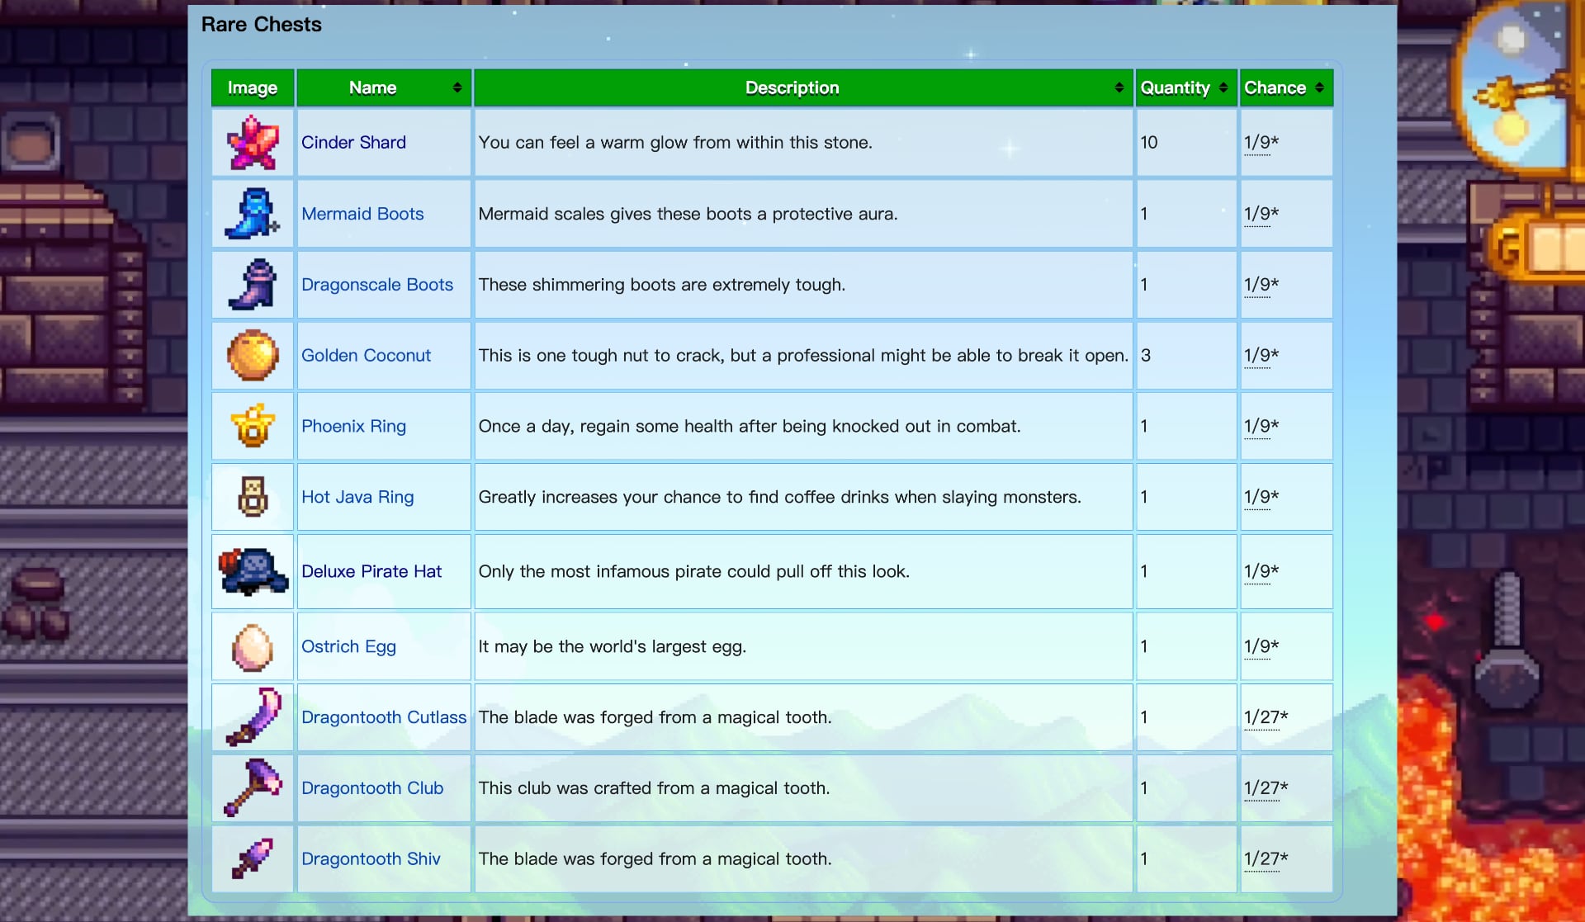The image size is (1585, 922).
Task: Click the Cinder Shard item image
Action: coord(253,143)
